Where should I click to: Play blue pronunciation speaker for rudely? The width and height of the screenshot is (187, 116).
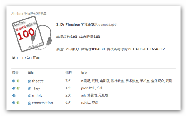pyautogui.click(x=14, y=96)
